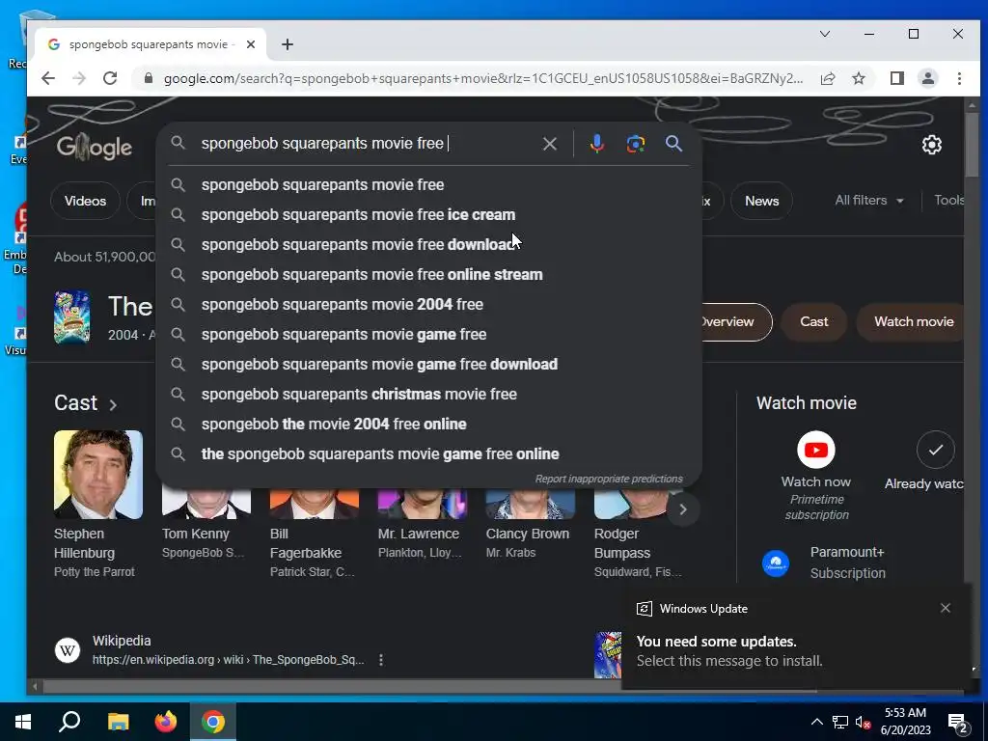988x741 pixels.
Task: Open Wikipedia result options three dots
Action: click(380, 660)
